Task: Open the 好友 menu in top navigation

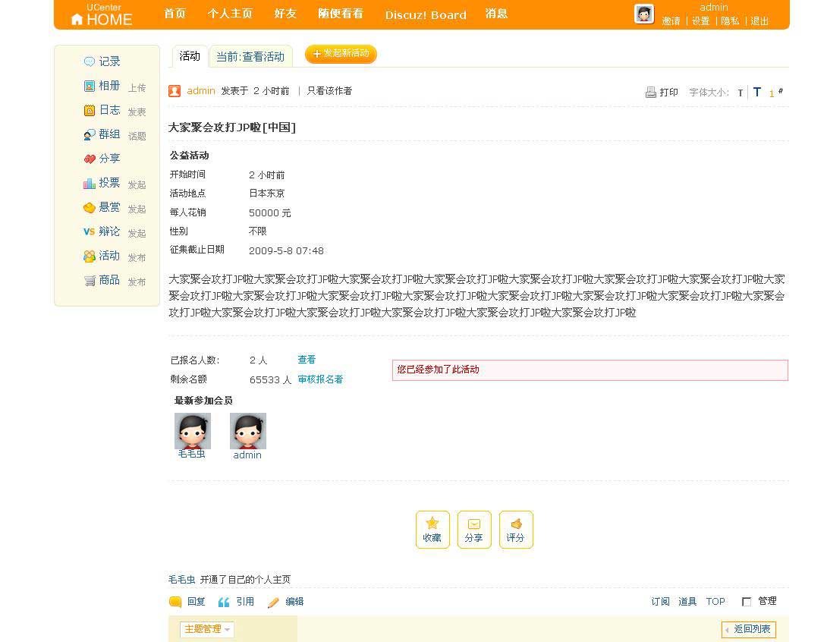Action: (x=285, y=14)
